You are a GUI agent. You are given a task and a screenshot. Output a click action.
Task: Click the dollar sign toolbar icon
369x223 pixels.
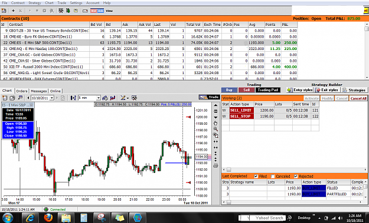click(68, 11)
